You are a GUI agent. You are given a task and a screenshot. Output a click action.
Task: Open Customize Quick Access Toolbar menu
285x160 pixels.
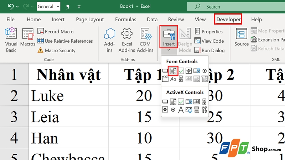click(79, 7)
